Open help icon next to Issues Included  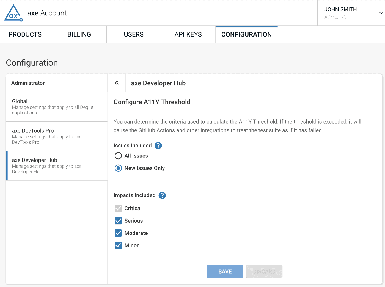pyautogui.click(x=158, y=146)
